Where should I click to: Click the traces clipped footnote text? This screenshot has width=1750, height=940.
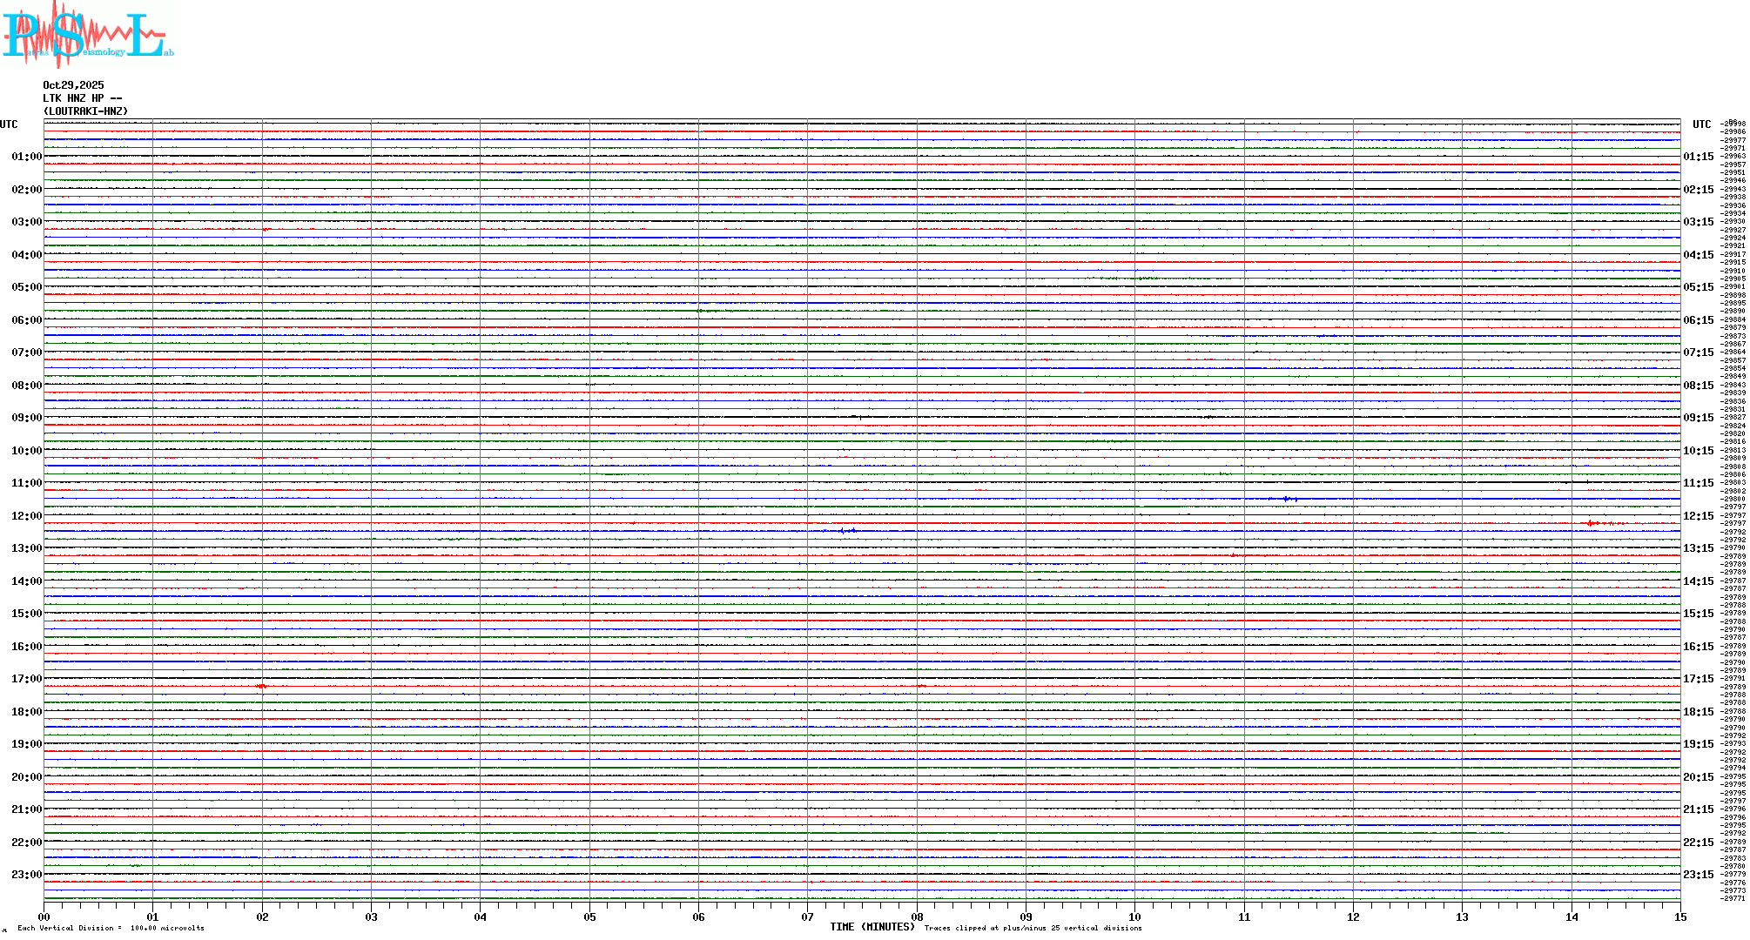click(1033, 928)
